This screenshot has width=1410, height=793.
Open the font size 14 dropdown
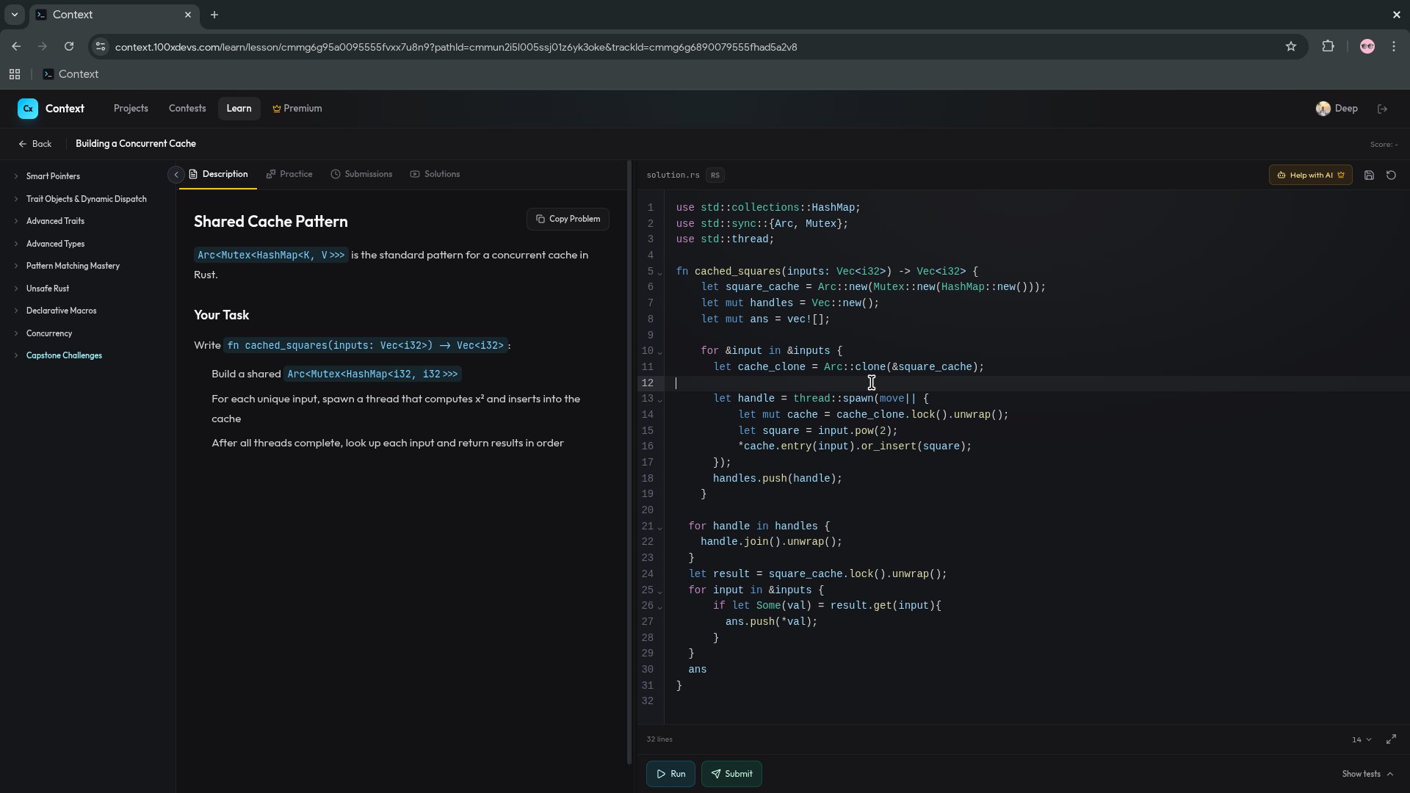tap(1362, 739)
